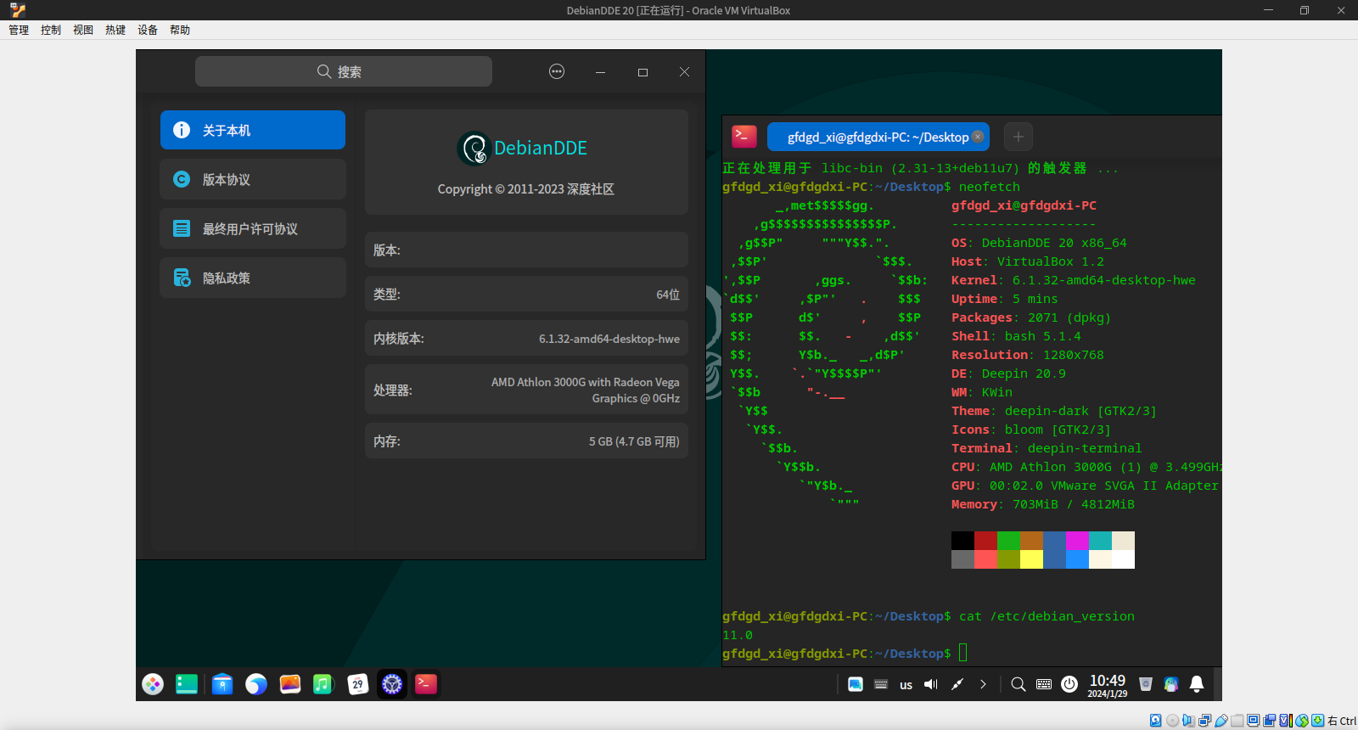Open the notification bell in the dock

[1197, 684]
